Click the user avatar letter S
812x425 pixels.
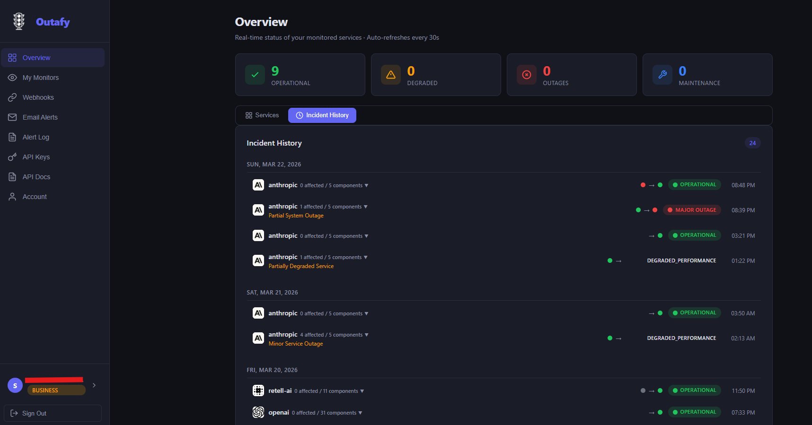(x=15, y=385)
